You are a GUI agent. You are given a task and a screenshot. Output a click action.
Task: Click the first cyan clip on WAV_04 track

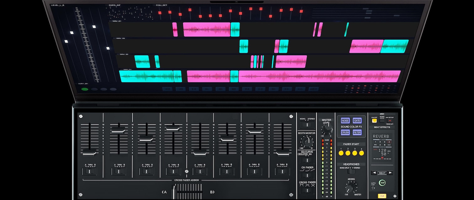(x=146, y=76)
